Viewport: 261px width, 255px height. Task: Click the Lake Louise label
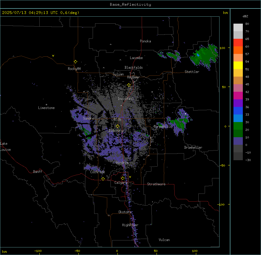5,147
